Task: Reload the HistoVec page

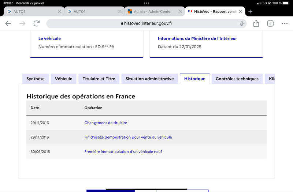Action: click(37, 23)
